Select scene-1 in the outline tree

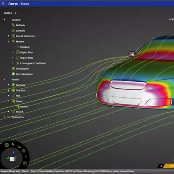coord(24,107)
